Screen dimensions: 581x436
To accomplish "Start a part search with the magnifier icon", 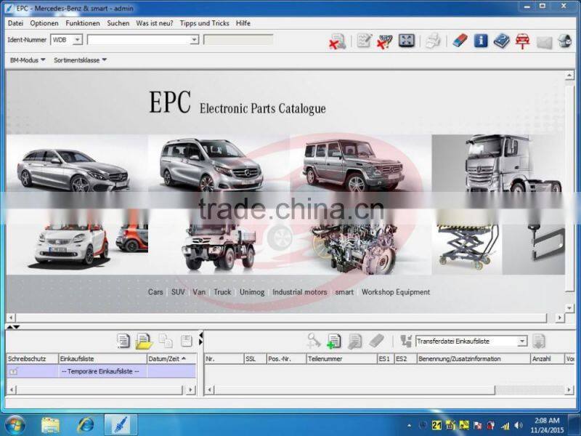I will point(314,340).
